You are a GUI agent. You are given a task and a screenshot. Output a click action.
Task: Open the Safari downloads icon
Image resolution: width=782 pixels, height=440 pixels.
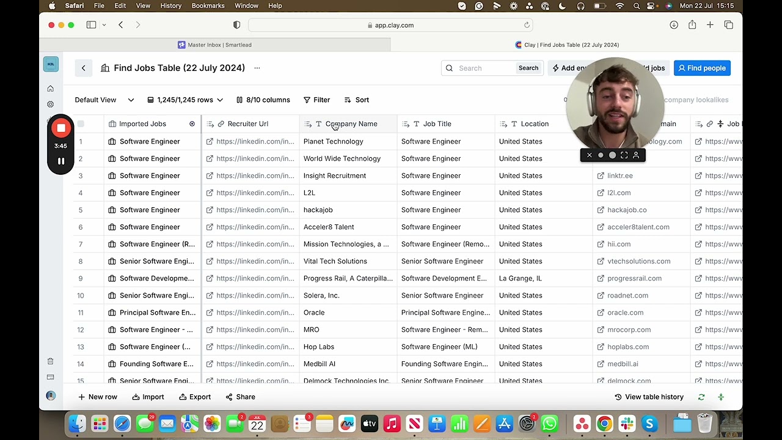pyautogui.click(x=674, y=25)
